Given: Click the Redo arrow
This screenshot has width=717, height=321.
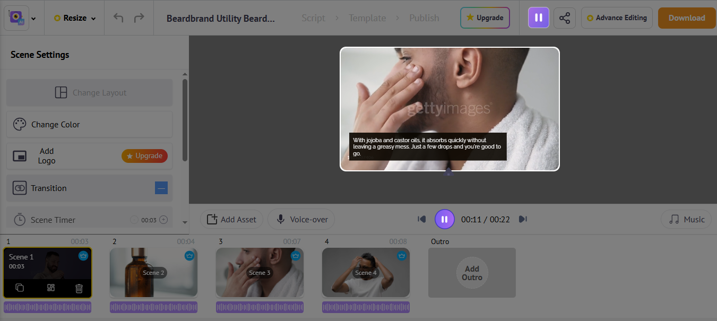Looking at the screenshot, I should point(140,18).
